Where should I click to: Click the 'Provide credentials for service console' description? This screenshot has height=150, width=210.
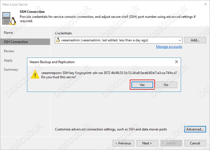point(108,19)
